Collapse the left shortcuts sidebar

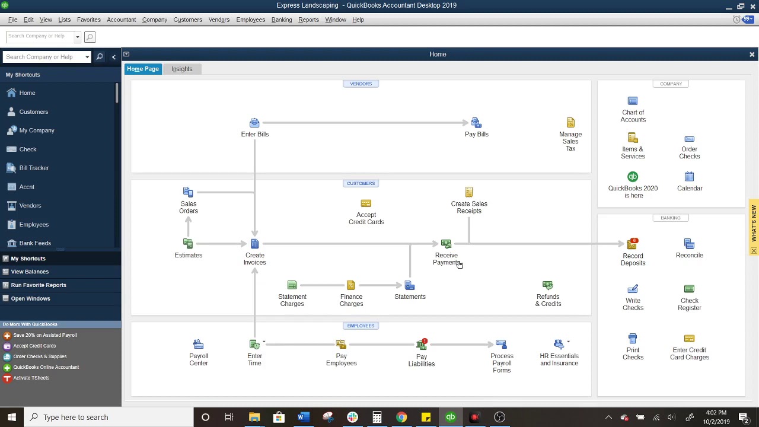114,57
